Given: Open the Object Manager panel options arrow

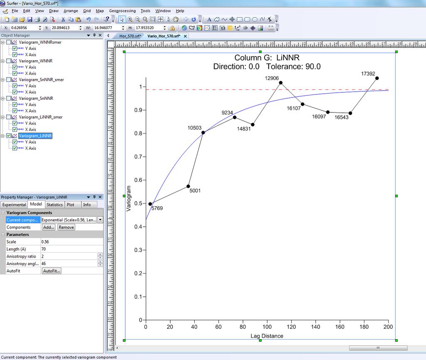Looking at the screenshot, I should click(88, 35).
